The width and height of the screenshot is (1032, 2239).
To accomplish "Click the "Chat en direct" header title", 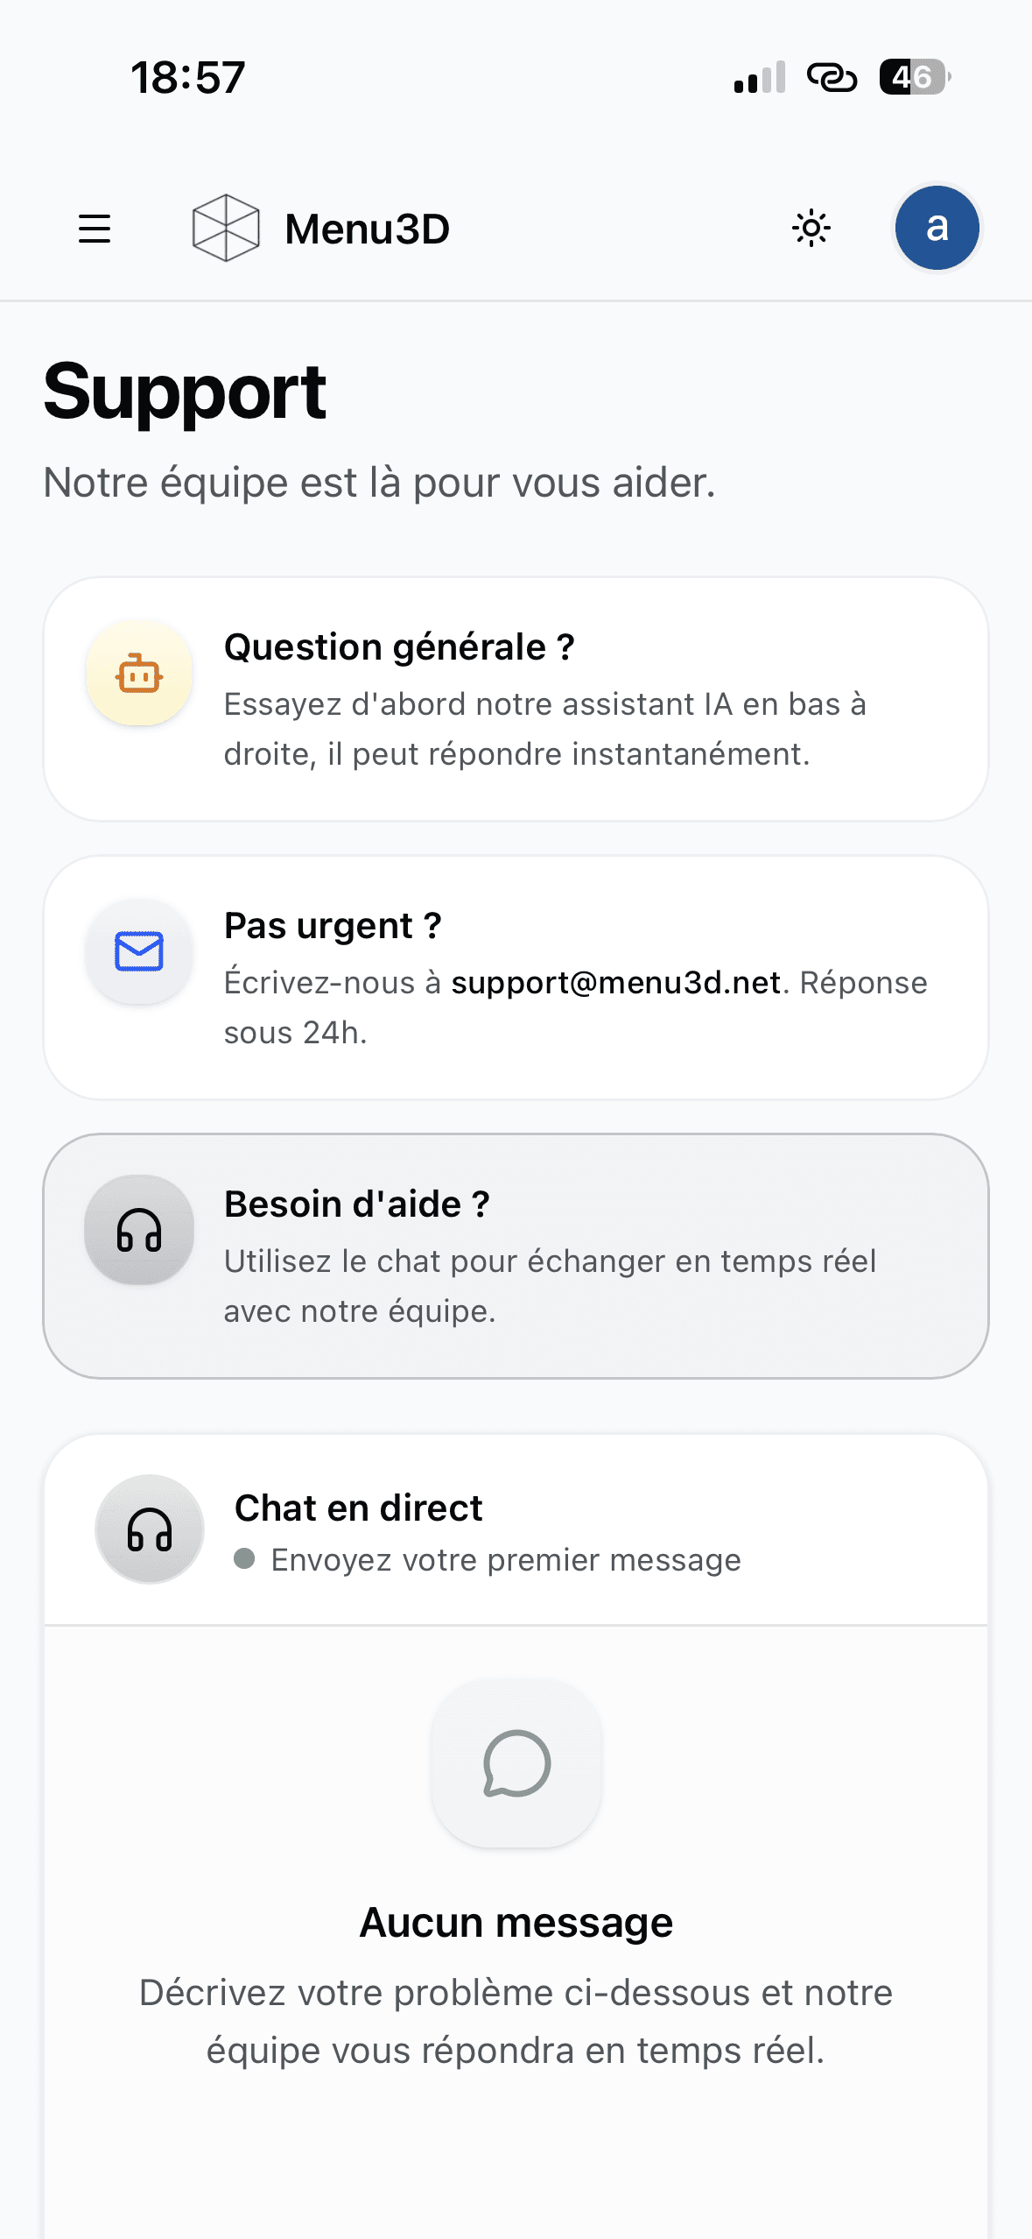I will [x=359, y=1508].
